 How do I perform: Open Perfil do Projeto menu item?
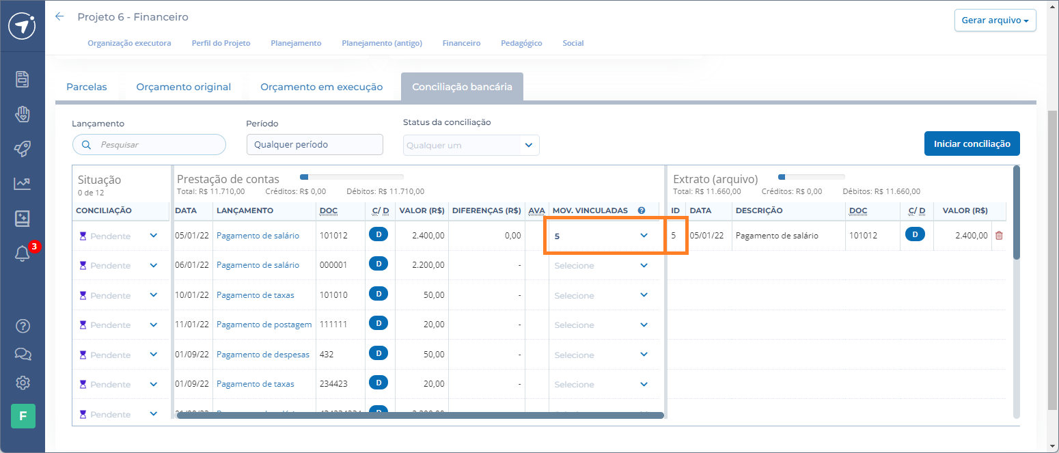(221, 43)
